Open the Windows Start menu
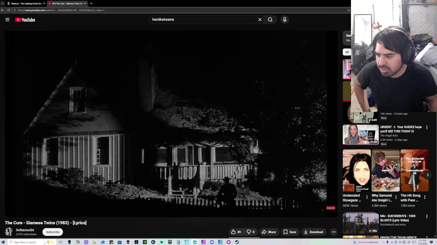Viewport: 437px width, 245px height. (x=3, y=242)
